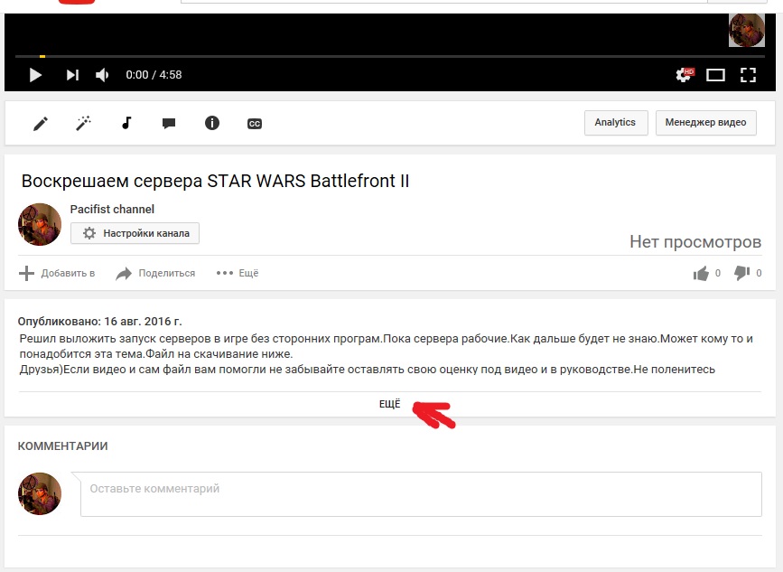Screen dimensions: 783x572
Task: Open the Ещё three-dot menu
Action: click(x=238, y=273)
